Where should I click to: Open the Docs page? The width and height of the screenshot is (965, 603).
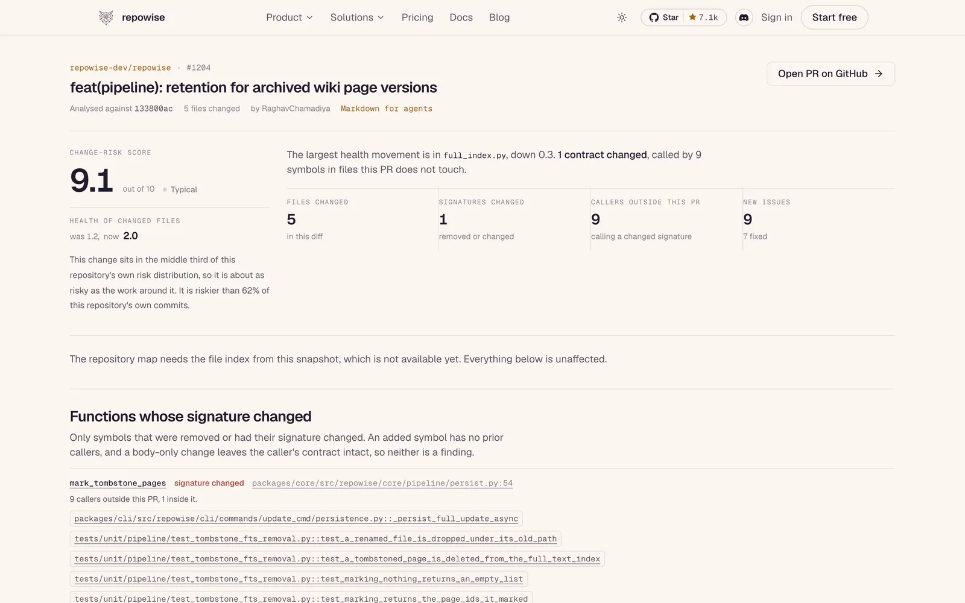(461, 17)
